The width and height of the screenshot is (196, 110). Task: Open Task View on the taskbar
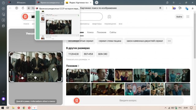click(8, 108)
